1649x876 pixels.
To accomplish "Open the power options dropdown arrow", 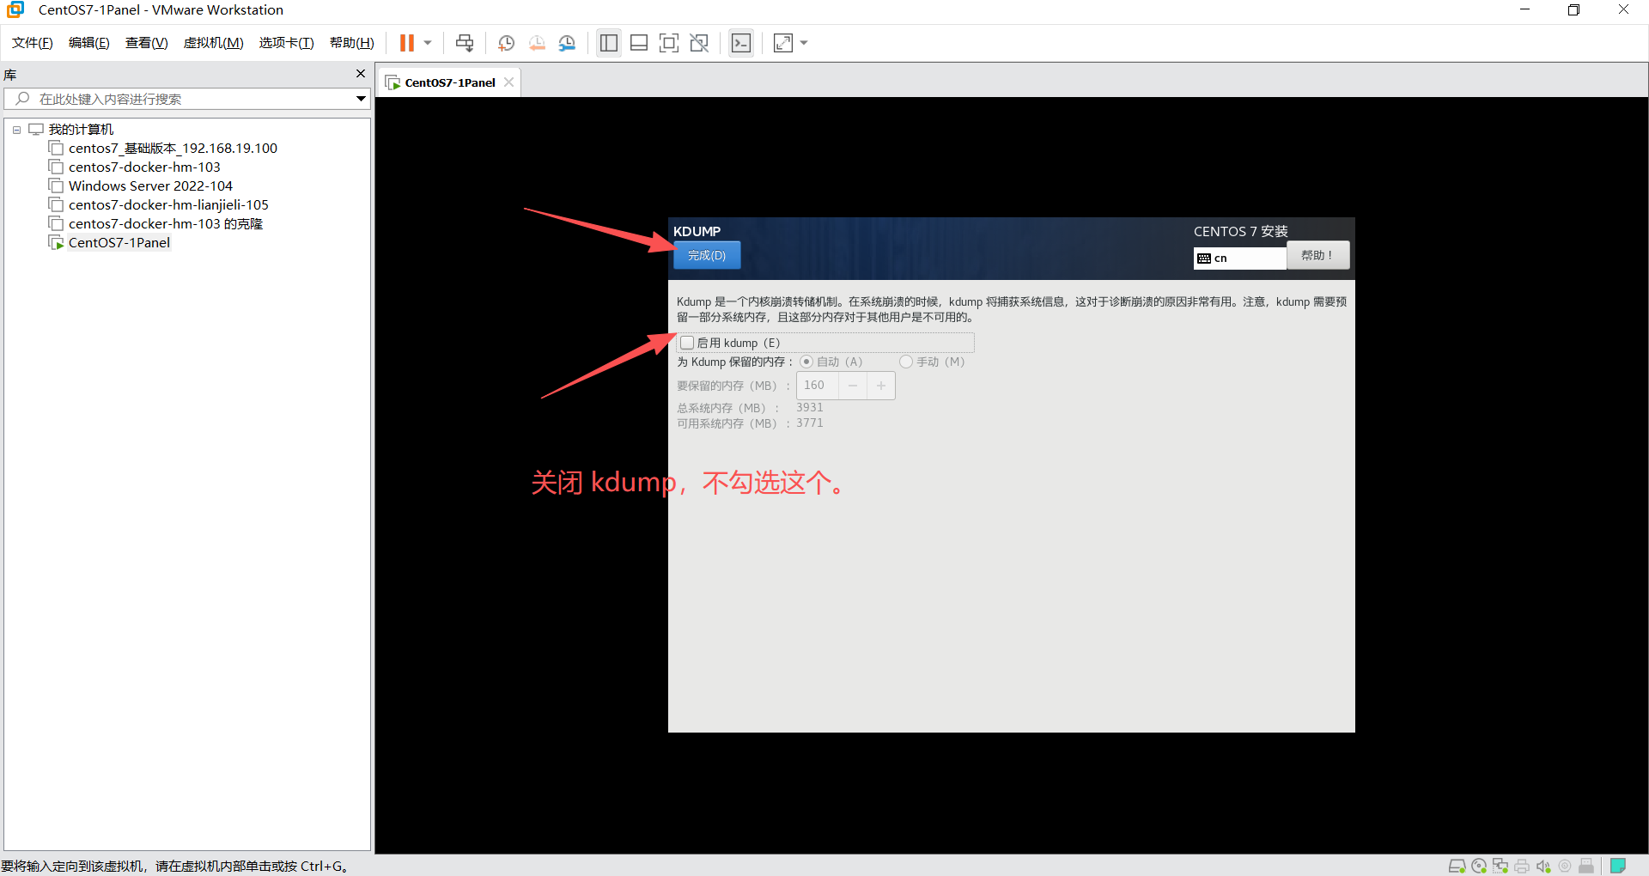I will (428, 43).
